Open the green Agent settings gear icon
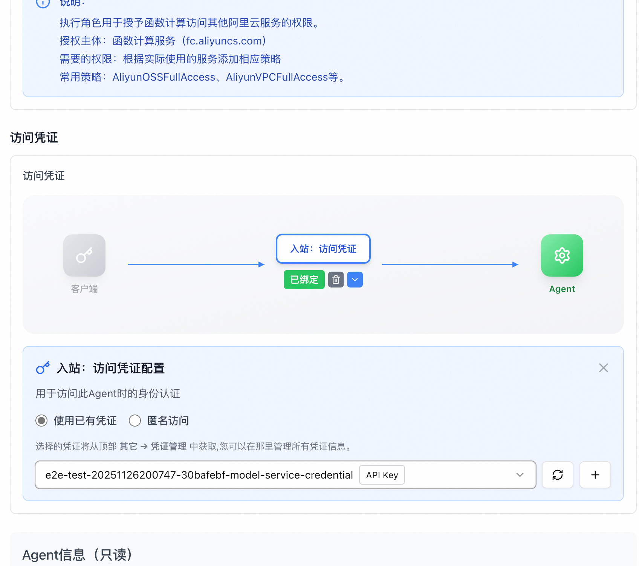Viewport: 639px width, 566px height. pyautogui.click(x=561, y=255)
